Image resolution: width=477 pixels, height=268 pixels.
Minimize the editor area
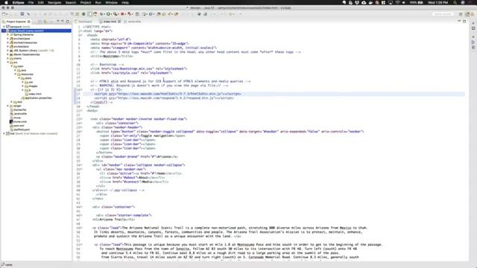click(459, 22)
